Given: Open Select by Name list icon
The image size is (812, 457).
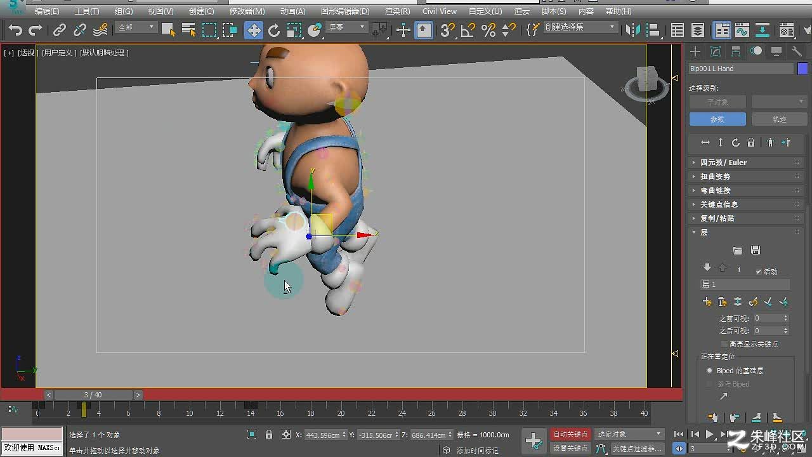Looking at the screenshot, I should [x=188, y=30].
